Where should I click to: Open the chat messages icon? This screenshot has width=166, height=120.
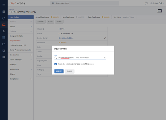pyautogui.click(x=146, y=3)
